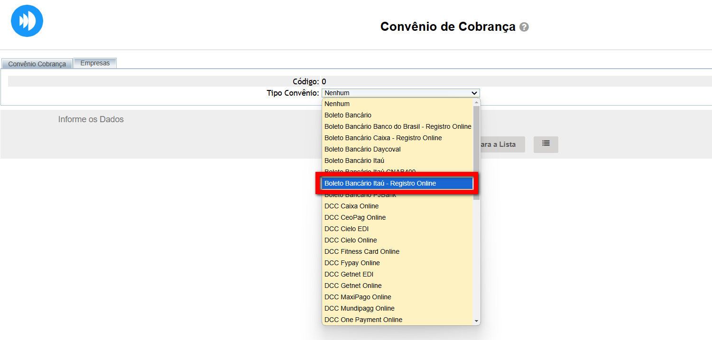Switch to the Convênio Cobrança tab
This screenshot has width=712, height=340.
tap(37, 63)
